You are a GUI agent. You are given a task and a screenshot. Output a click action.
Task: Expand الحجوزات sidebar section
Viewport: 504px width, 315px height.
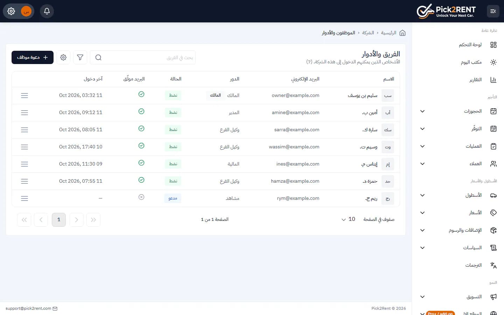click(422, 111)
